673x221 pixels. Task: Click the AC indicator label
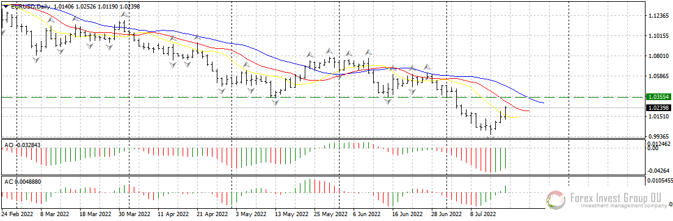[x=23, y=181]
